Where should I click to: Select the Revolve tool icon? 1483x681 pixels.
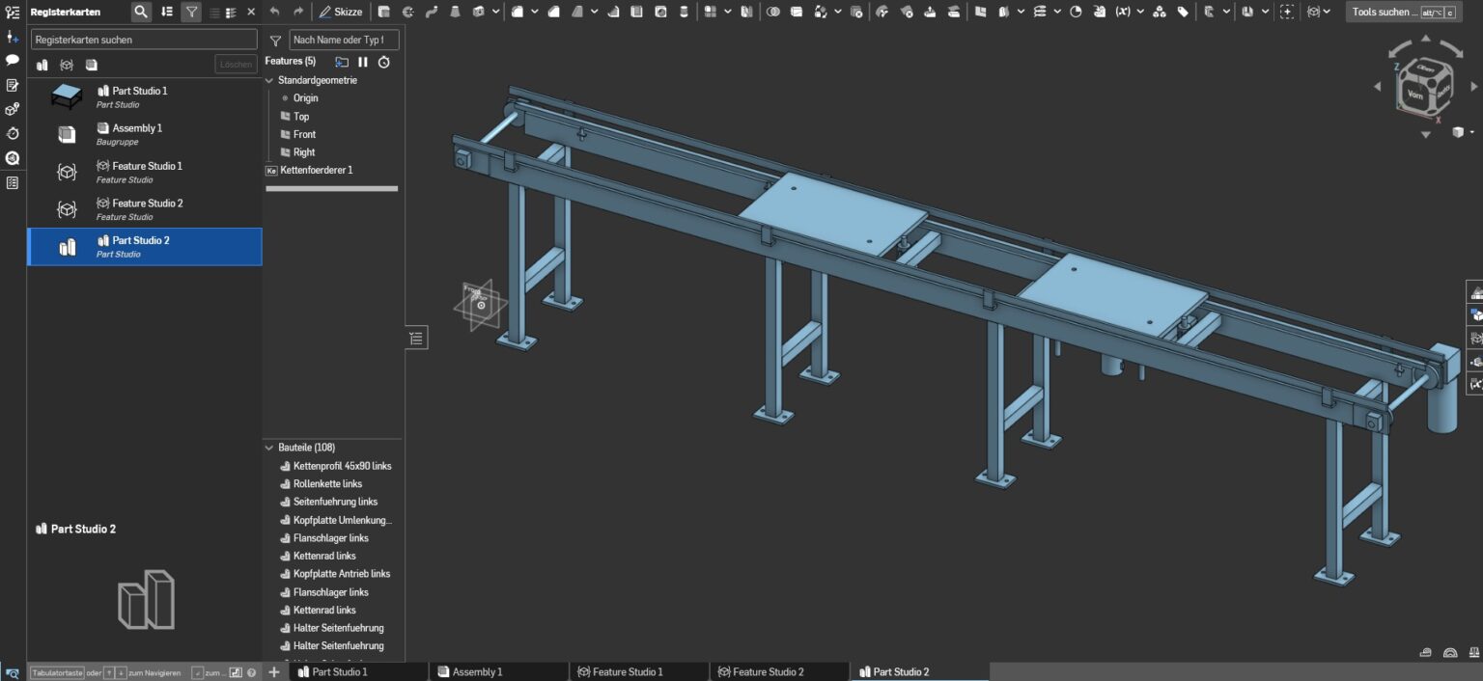(x=407, y=12)
